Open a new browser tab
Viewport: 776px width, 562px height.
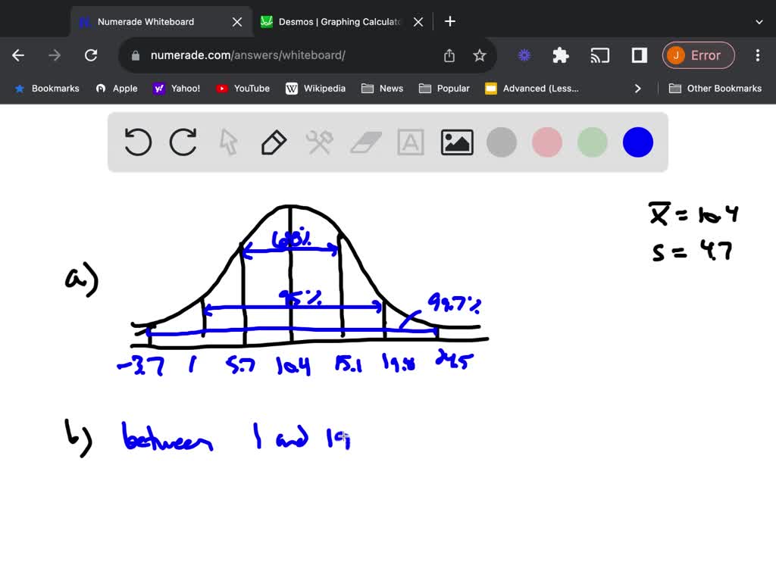point(450,21)
